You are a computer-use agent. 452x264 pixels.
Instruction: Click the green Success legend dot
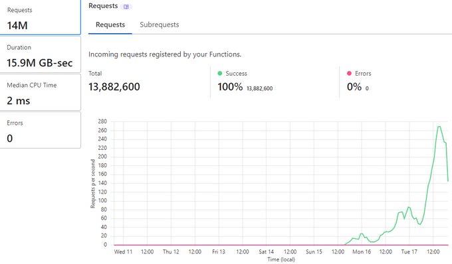[x=219, y=74]
